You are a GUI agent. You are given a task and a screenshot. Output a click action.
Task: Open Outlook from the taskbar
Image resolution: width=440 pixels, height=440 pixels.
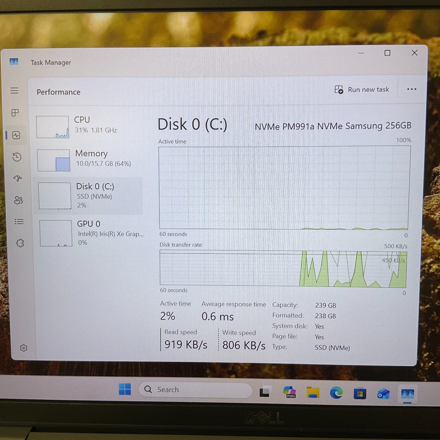click(x=383, y=394)
